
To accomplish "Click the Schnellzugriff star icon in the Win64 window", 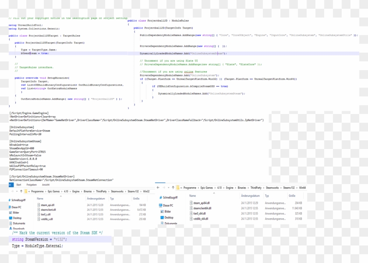I will tap(160, 199).
